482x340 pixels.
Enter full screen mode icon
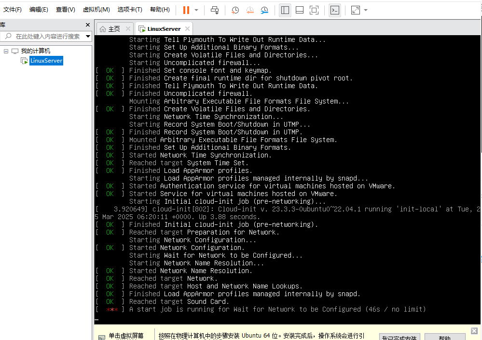coord(314,10)
